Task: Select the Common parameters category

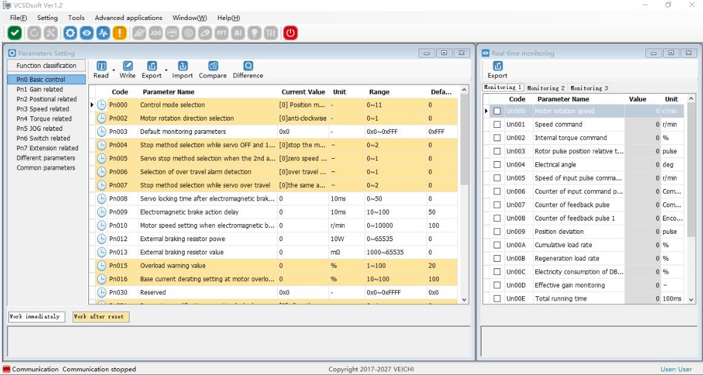Action: pos(46,168)
